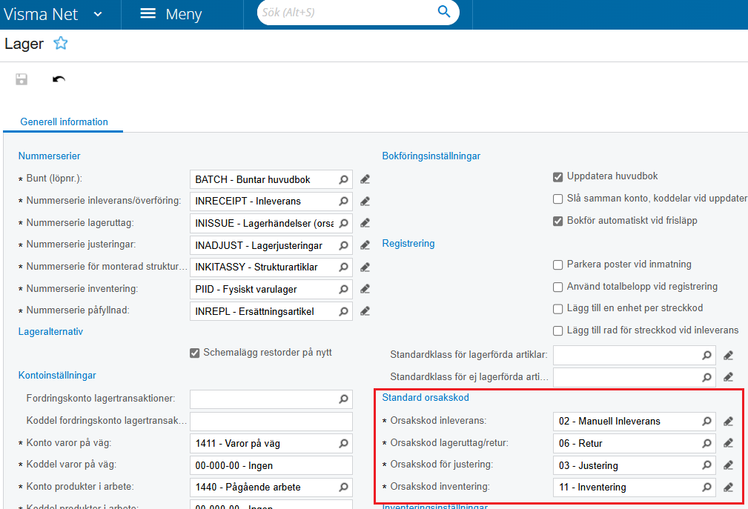Viewport: 748px width, 509px height.
Task: Edit the INREPL number series pencil icon
Action: [x=365, y=311]
